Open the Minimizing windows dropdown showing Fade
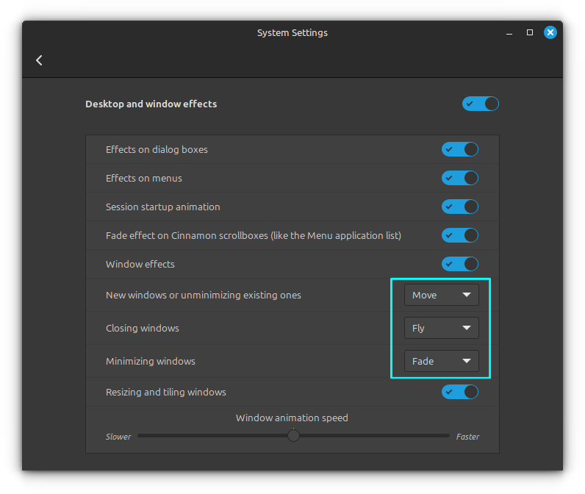Image resolution: width=585 pixels, height=494 pixels. pyautogui.click(x=441, y=361)
